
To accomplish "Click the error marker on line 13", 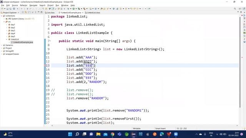I will pyautogui.click(x=45, y=66).
